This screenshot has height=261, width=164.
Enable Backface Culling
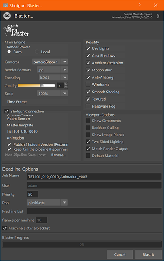[x=88, y=128]
